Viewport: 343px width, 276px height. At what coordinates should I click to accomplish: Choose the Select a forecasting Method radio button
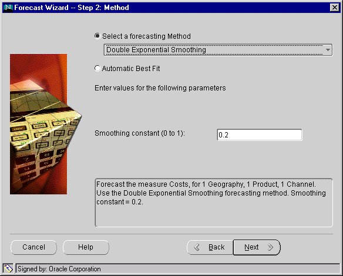[x=97, y=36]
